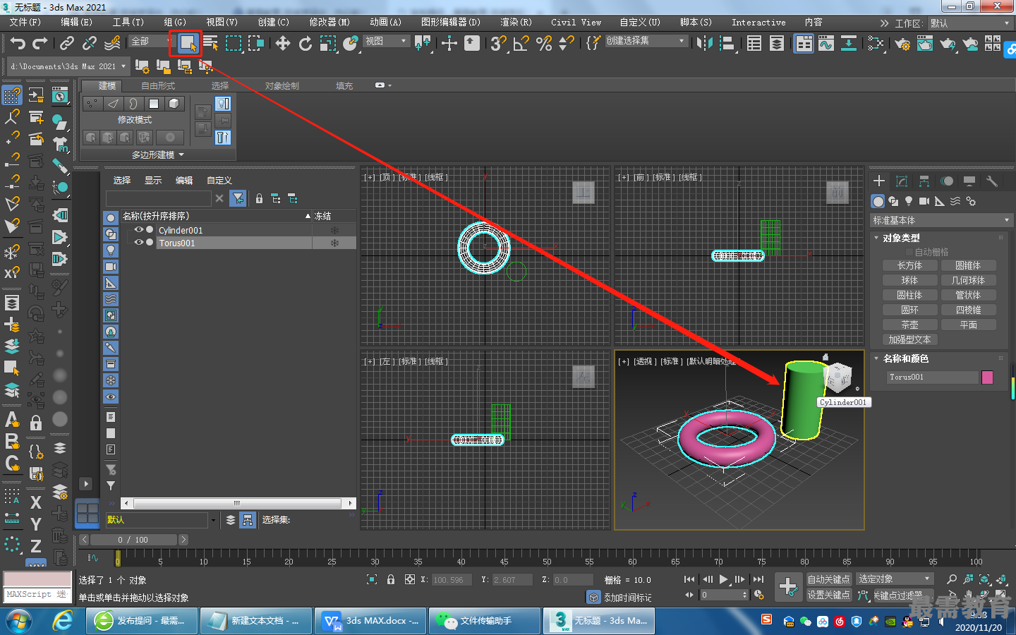Switch to 对象绘制 ribbon tab
Screen dimensions: 1016x635
(x=282, y=85)
